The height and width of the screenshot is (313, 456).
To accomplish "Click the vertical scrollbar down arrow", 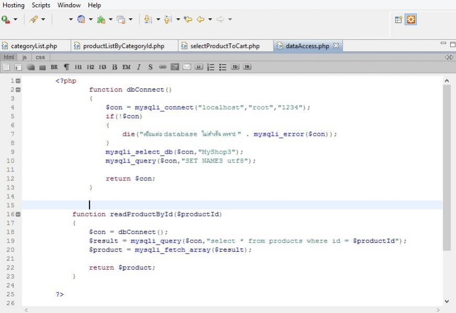I will 447,302.
